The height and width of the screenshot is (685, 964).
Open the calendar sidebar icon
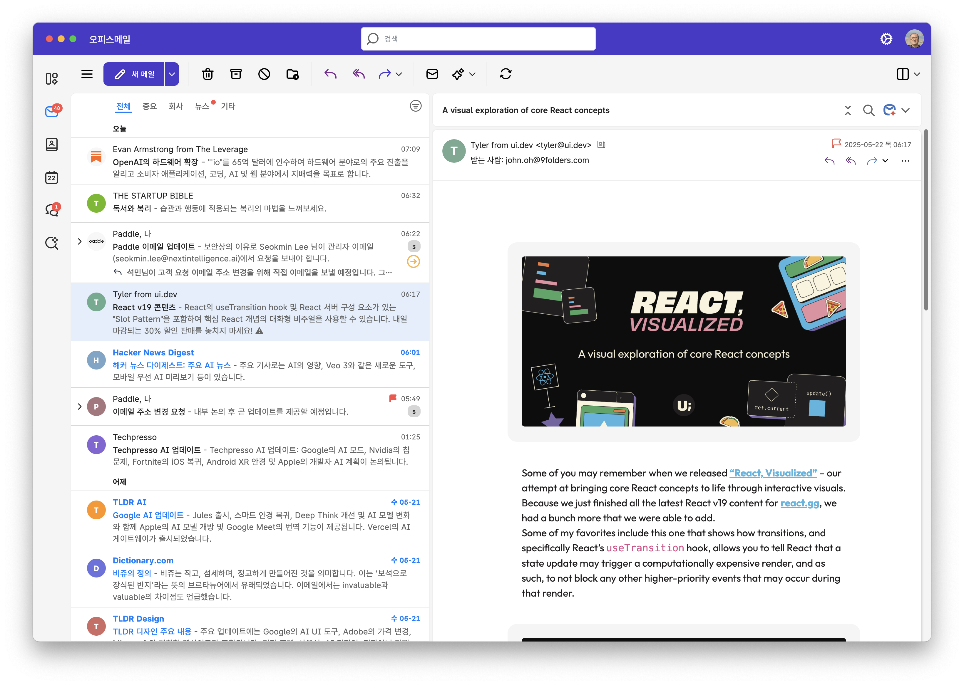pyautogui.click(x=51, y=177)
